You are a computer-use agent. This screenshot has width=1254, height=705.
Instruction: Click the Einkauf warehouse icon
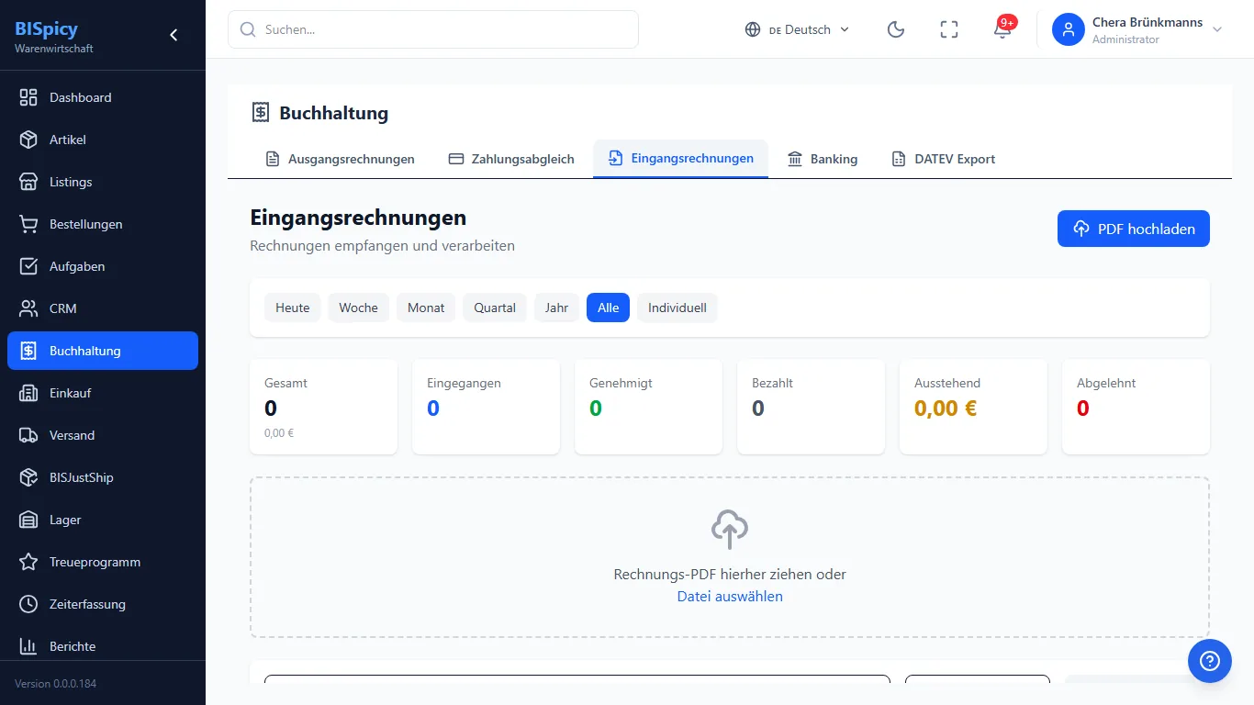pos(28,393)
